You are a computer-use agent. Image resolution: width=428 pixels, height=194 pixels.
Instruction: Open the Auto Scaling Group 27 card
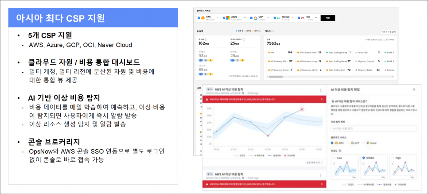[x=338, y=61]
